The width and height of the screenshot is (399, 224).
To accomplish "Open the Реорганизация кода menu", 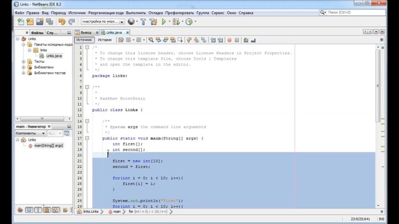I will click(106, 12).
